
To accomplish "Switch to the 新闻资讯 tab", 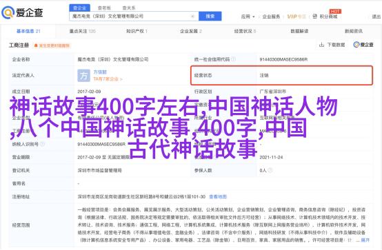I will 354,31.
